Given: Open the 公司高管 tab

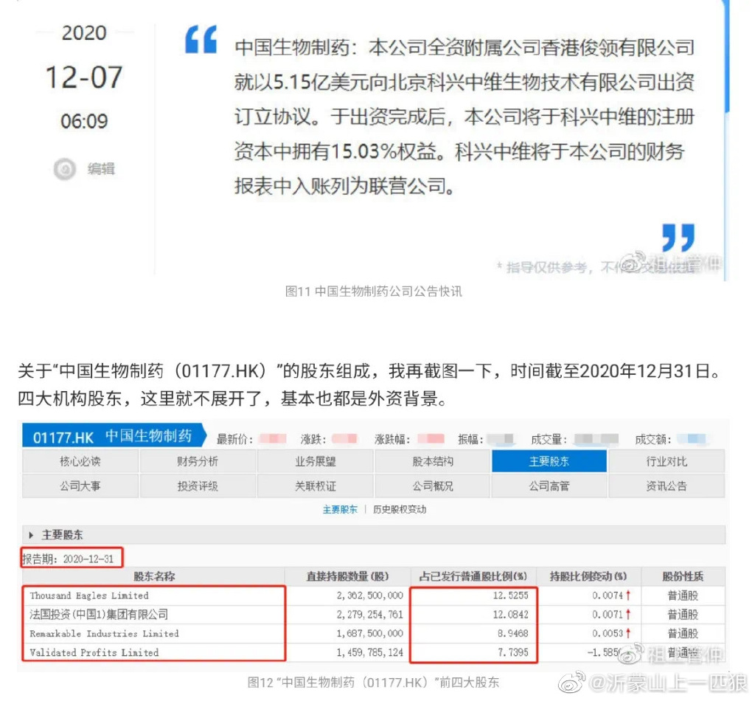Looking at the screenshot, I should coord(549,486).
